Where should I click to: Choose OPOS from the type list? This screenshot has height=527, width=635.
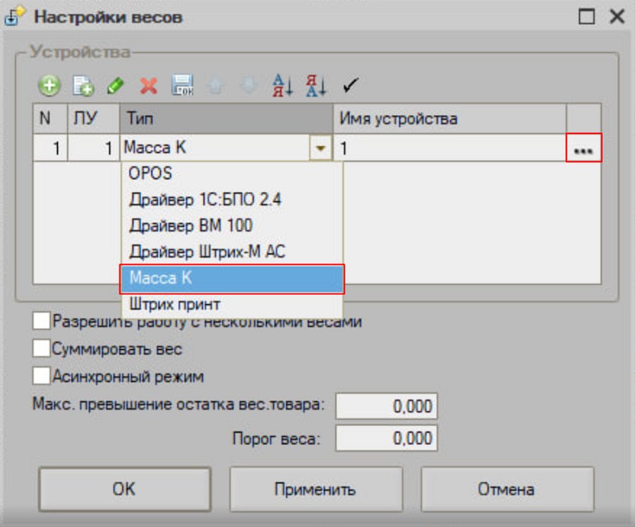[232, 174]
